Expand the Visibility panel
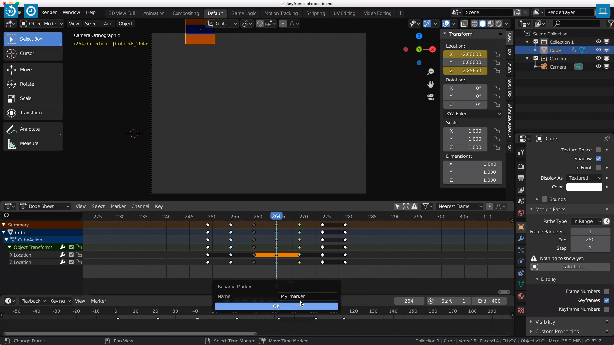The height and width of the screenshot is (345, 614). [x=545, y=322]
